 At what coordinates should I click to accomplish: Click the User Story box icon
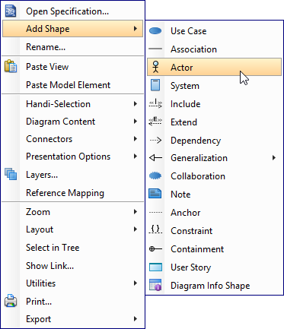155,267
